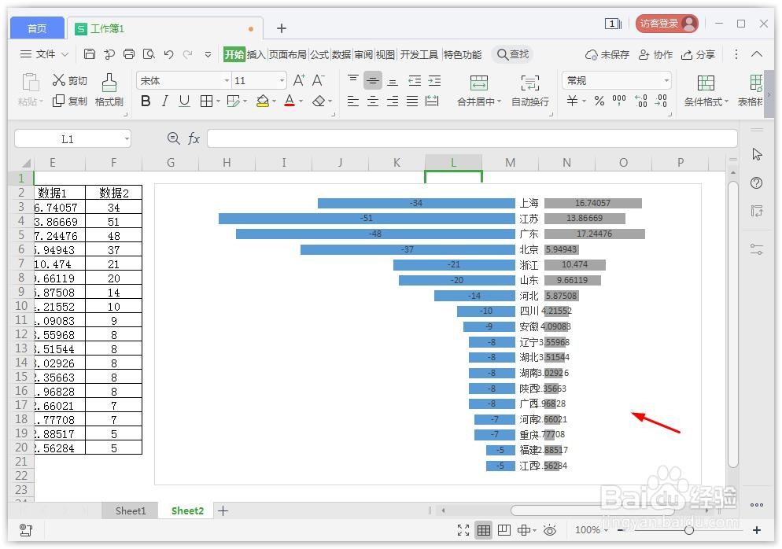
Task: Click the 分享 share button
Action: click(x=699, y=54)
